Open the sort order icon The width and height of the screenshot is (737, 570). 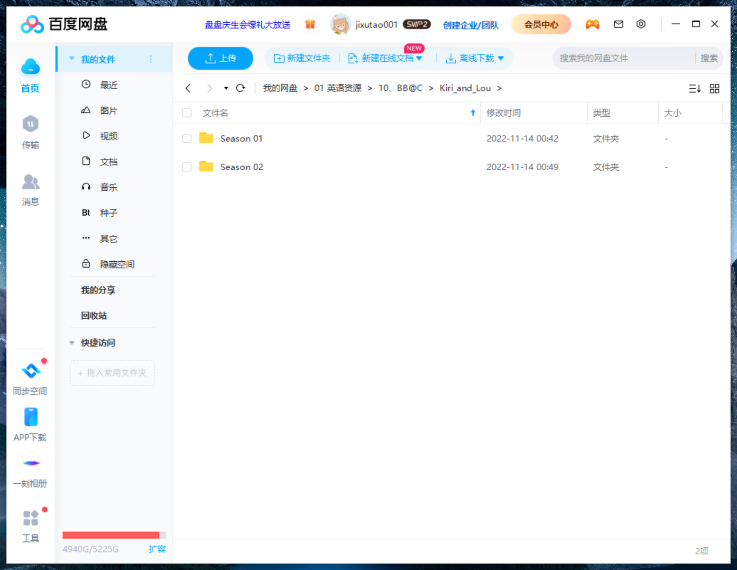pos(694,89)
